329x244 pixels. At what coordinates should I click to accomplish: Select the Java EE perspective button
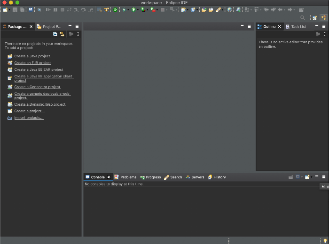pyautogui.click(x=324, y=17)
